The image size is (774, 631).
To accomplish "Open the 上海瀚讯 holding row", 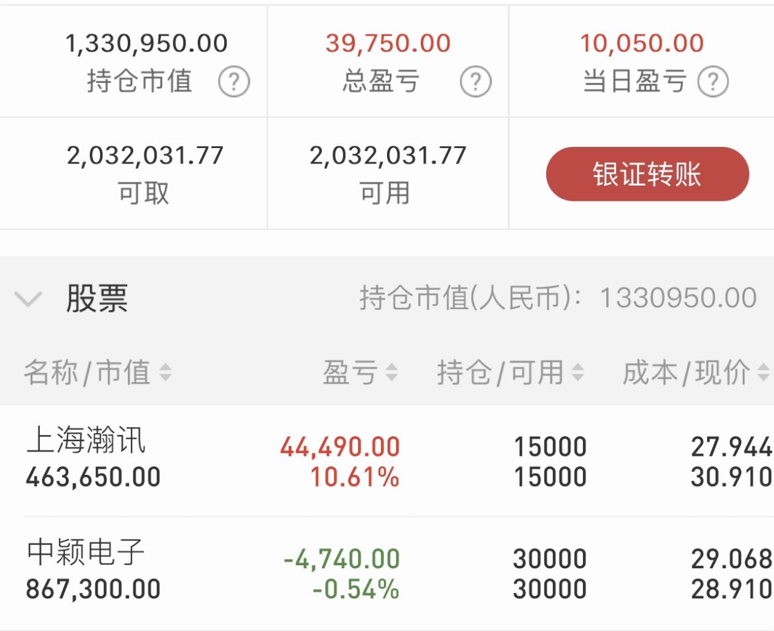I will coord(387,461).
